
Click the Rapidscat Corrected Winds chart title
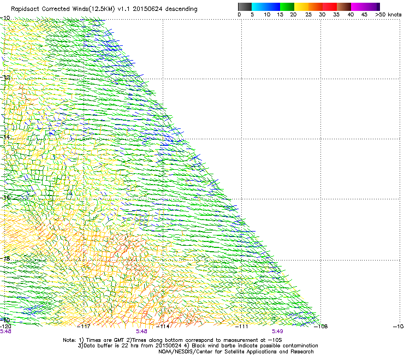[104, 9]
